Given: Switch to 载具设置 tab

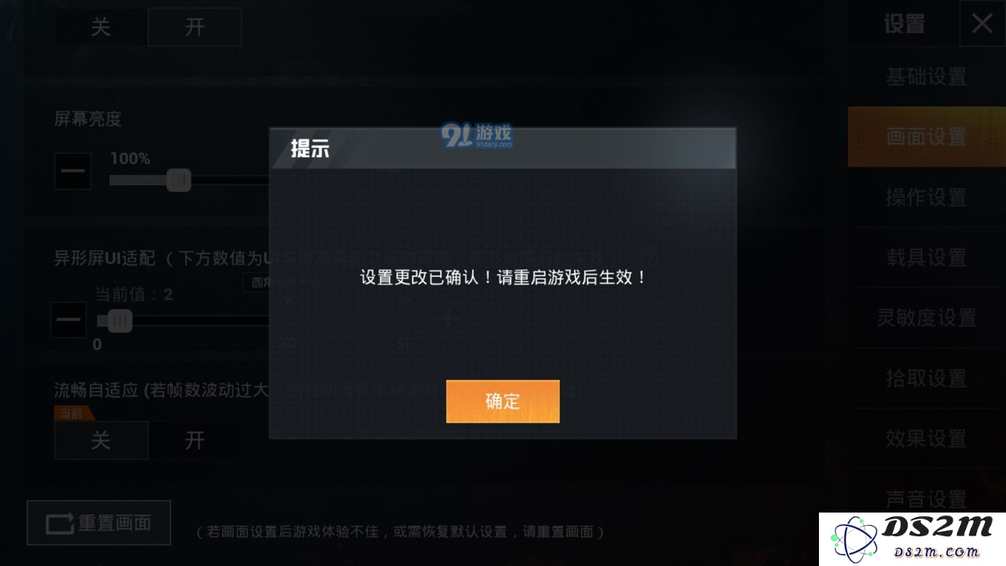Looking at the screenshot, I should (927, 258).
